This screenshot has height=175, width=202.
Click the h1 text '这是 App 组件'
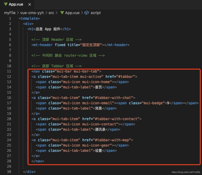(48, 29)
